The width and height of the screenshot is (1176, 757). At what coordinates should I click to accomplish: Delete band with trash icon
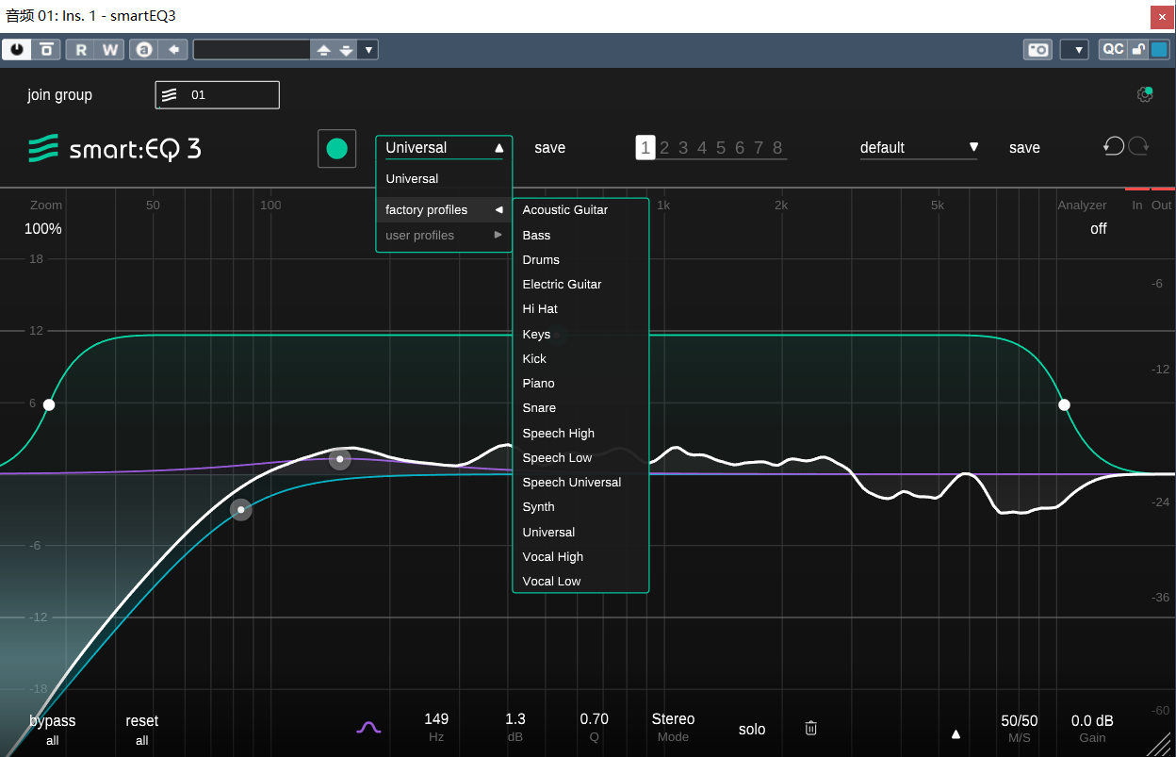[811, 728]
